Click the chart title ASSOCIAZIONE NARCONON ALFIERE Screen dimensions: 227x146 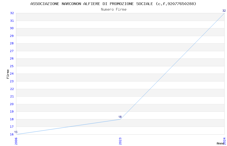(113, 4)
